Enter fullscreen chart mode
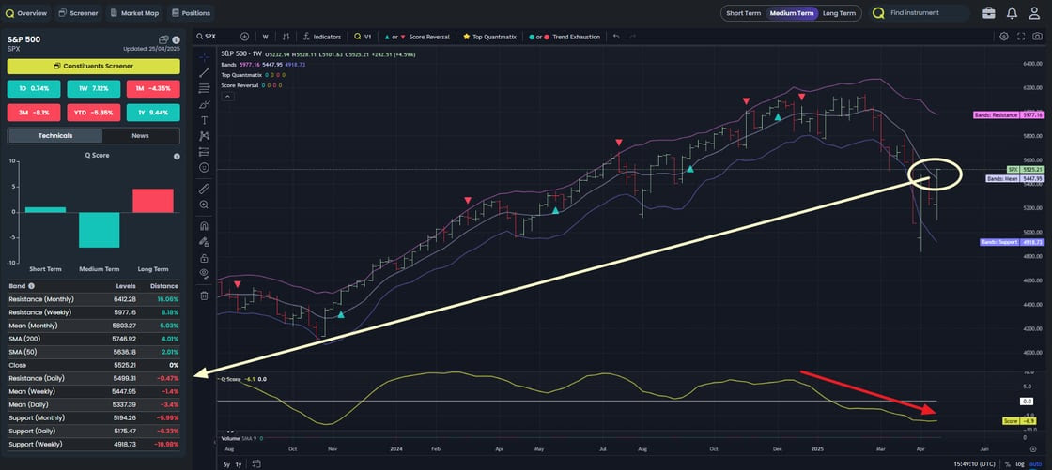This screenshot has width=1052, height=470. click(x=1021, y=37)
